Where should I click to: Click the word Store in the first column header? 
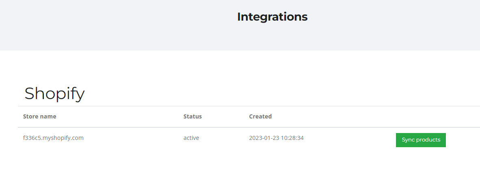click(x=30, y=116)
